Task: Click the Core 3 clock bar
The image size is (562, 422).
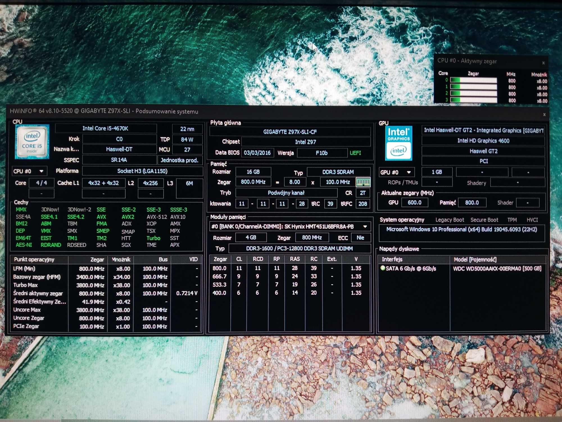Action: click(473, 100)
